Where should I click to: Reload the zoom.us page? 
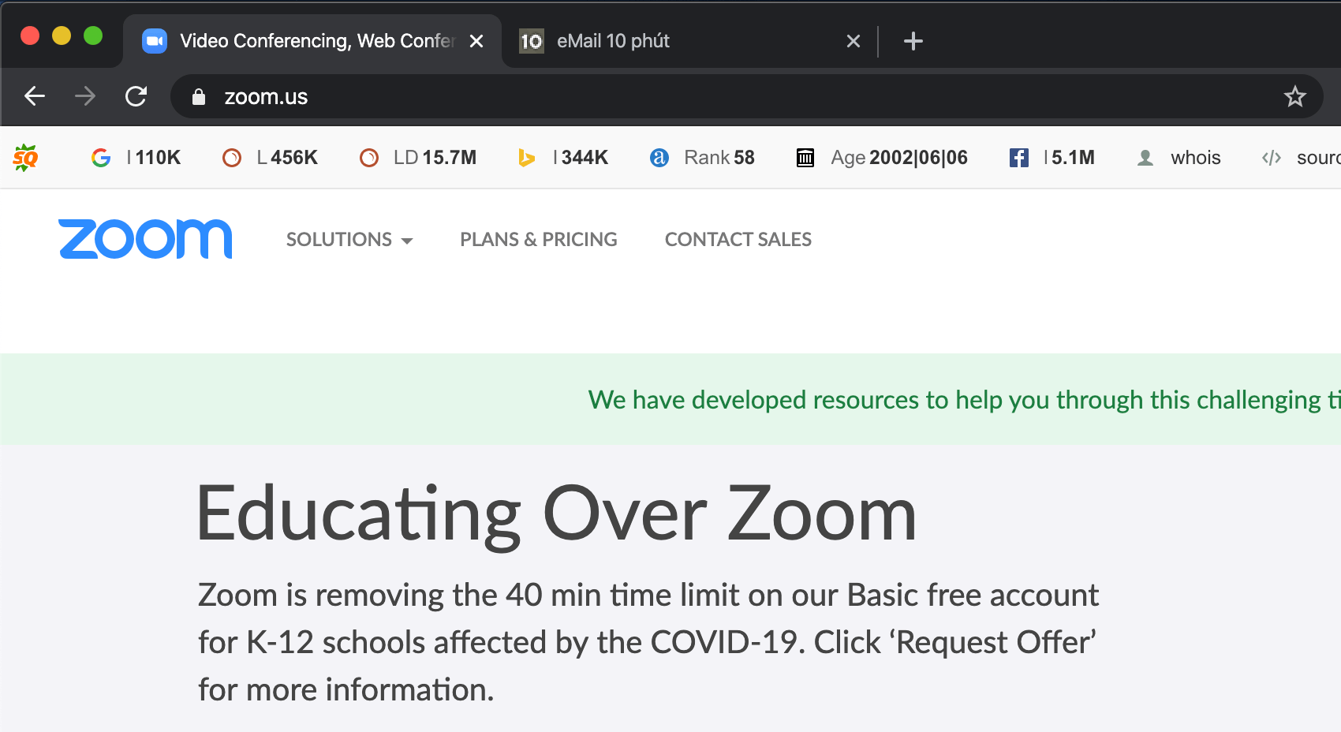[x=136, y=96]
